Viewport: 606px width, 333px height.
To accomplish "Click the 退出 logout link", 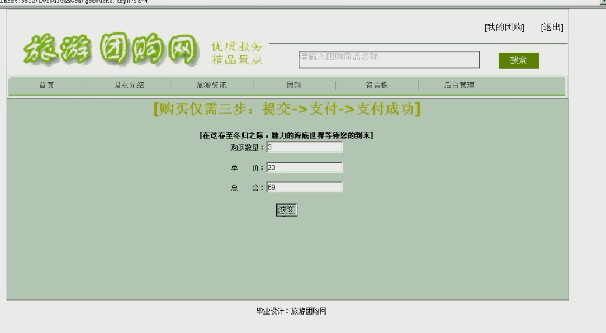I will click(552, 27).
